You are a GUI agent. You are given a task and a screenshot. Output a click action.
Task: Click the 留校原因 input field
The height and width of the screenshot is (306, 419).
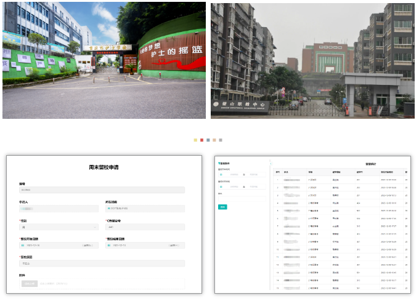tap(102, 264)
